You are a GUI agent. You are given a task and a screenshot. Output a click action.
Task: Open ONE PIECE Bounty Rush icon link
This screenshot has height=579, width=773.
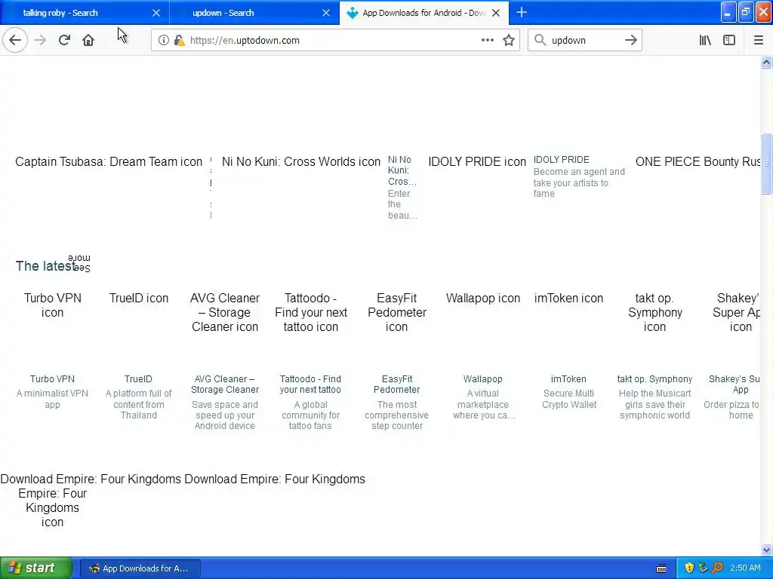[698, 161]
